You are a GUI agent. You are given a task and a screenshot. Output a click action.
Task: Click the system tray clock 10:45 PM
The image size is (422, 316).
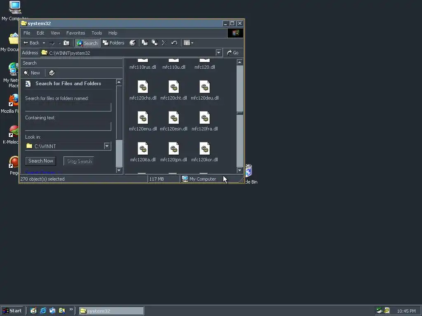pyautogui.click(x=406, y=311)
